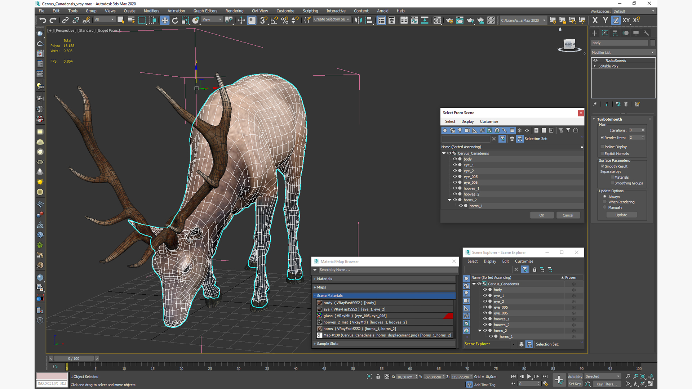The width and height of the screenshot is (692, 389).
Task: Toggle Smooth Result checkbox
Action: (x=602, y=166)
